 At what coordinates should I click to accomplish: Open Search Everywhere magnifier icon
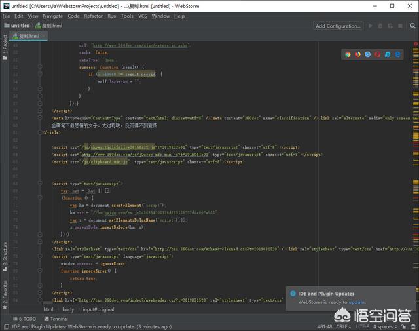412,26
